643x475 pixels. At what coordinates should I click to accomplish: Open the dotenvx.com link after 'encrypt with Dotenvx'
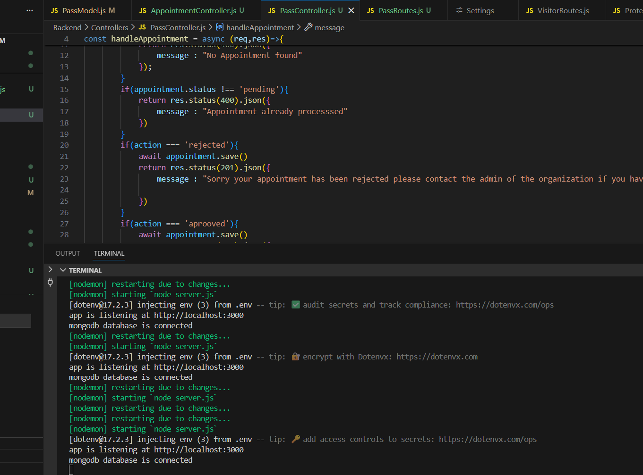pyautogui.click(x=437, y=357)
